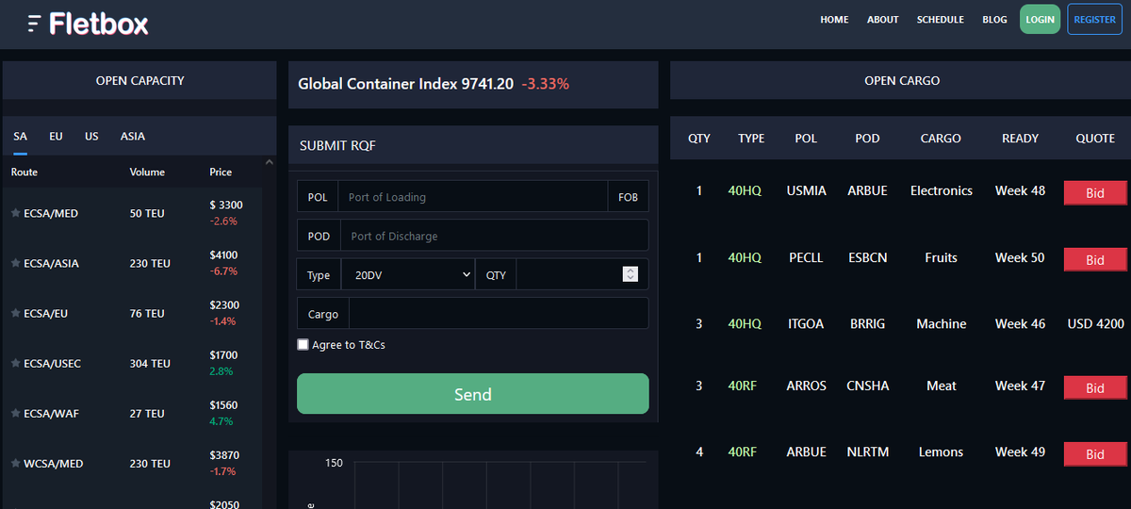Tick the Agree to T&Cs checkbox
This screenshot has height=509, width=1131.
tap(303, 345)
